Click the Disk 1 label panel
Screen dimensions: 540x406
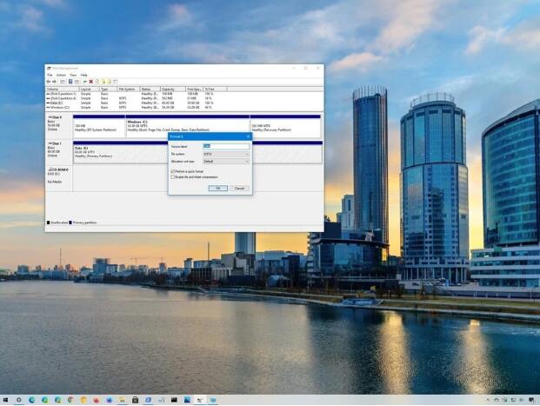[x=59, y=152]
